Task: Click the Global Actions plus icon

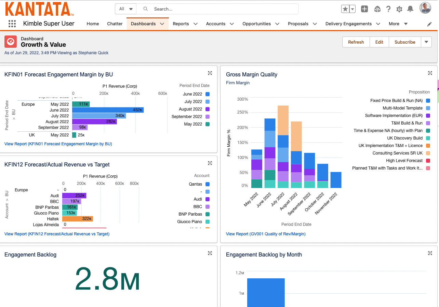Action: pos(364,9)
